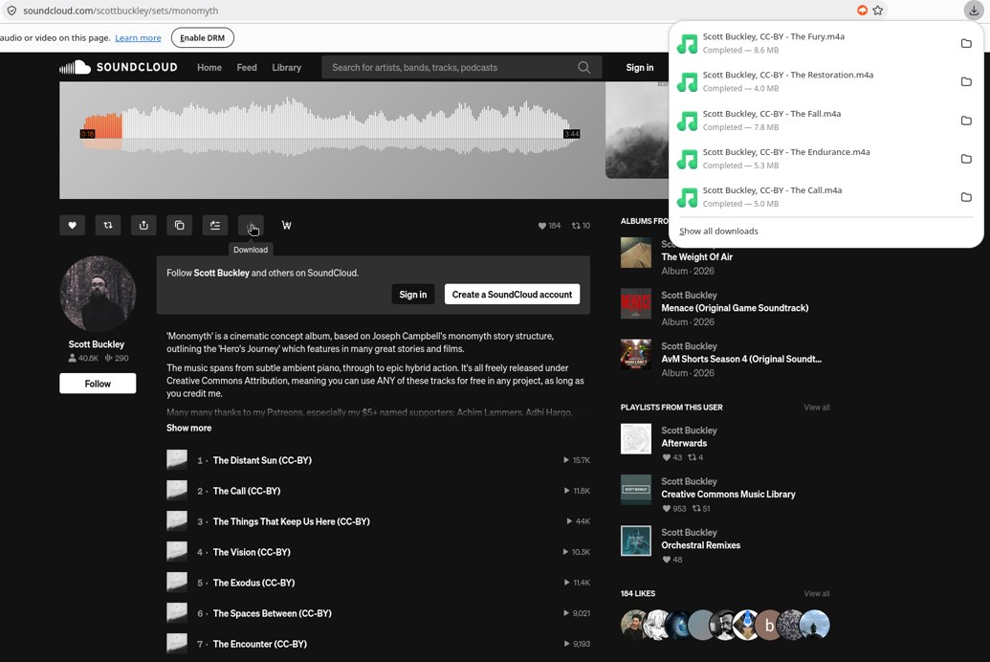The width and height of the screenshot is (990, 662).
Task: Repost the playlist using repost icon
Action: 108,226
